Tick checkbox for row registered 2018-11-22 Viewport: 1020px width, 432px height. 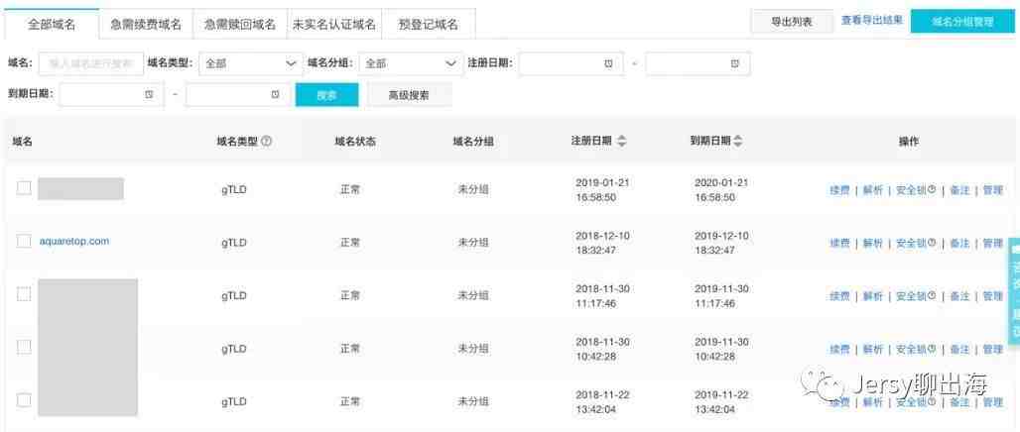click(24, 400)
